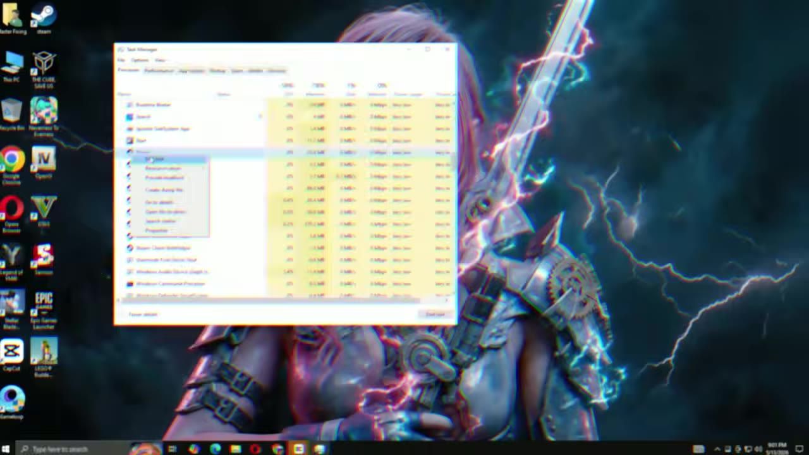This screenshot has width=809, height=455.
Task: Click the End task button at bottom right
Action: pos(435,314)
